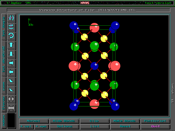Quit the XR95 program

click(x=155, y=126)
